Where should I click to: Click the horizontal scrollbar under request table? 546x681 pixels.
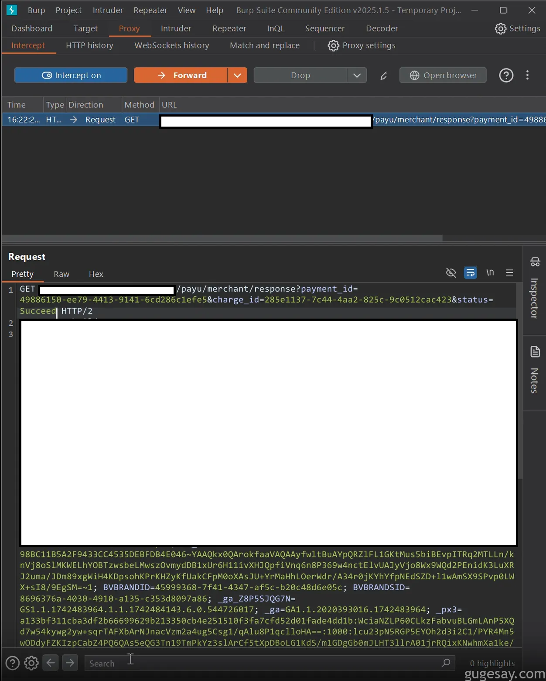click(x=222, y=238)
